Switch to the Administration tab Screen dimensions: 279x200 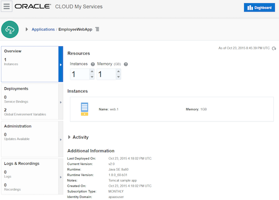(29, 138)
